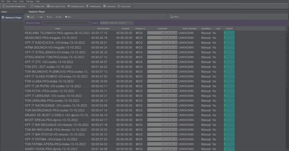Click the countdown bar of TON UKRAJINA row

(162, 100)
